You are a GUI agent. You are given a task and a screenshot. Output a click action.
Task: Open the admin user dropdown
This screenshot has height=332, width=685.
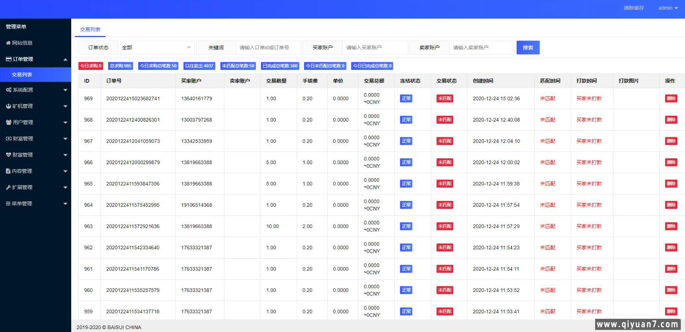[x=668, y=8]
